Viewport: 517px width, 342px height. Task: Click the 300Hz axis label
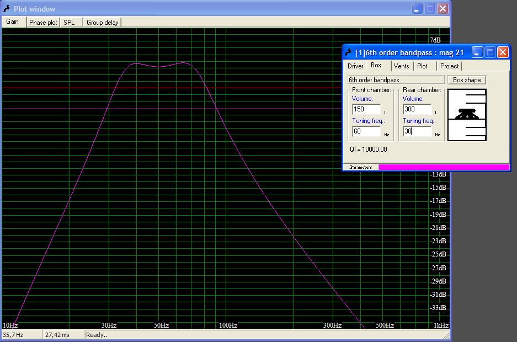(x=332, y=325)
